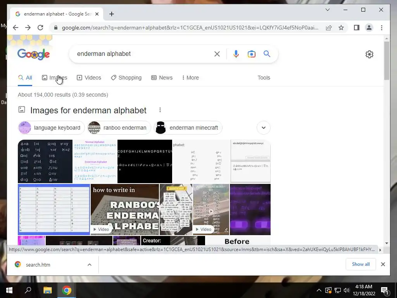The image size is (397, 298).
Task: Bookmark this page with the star
Action: pos(341,28)
